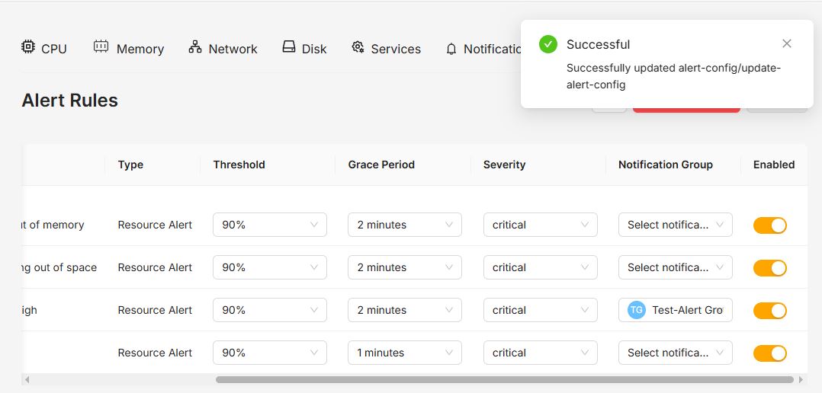Viewport: 822px width, 393px height.
Task: Click the Notifications bell icon
Action: point(451,50)
